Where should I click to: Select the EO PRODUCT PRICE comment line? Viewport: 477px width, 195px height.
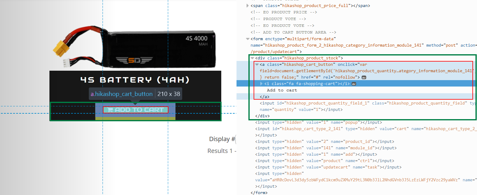284,12
